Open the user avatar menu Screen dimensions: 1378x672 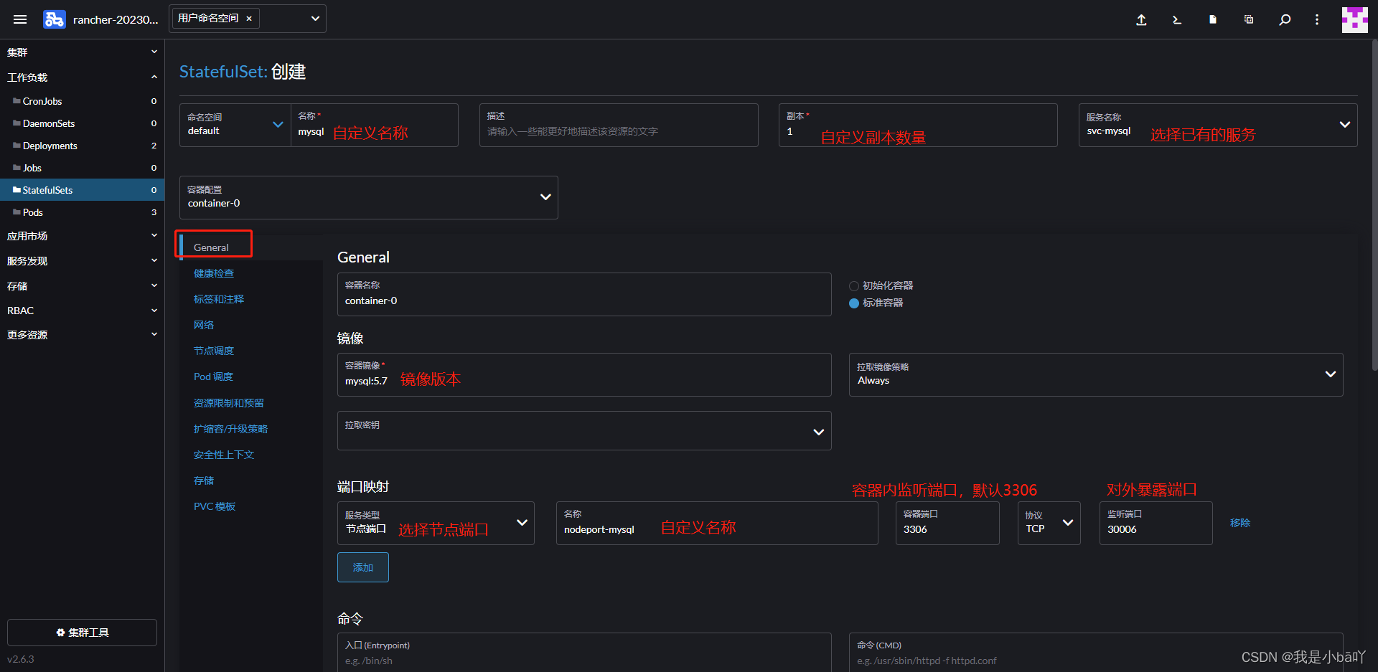[x=1355, y=19]
